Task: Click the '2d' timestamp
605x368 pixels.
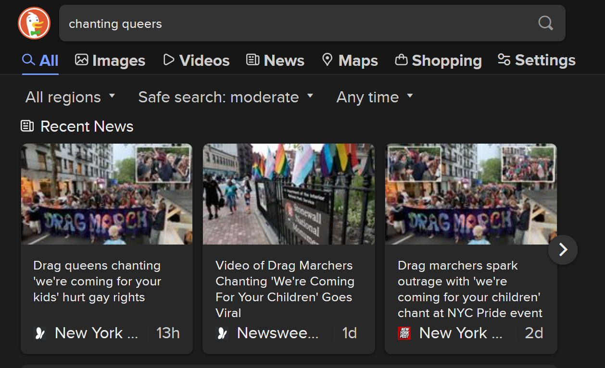Action: click(534, 333)
